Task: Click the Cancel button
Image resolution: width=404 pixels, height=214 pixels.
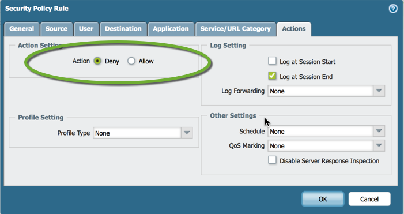Action: click(x=369, y=199)
